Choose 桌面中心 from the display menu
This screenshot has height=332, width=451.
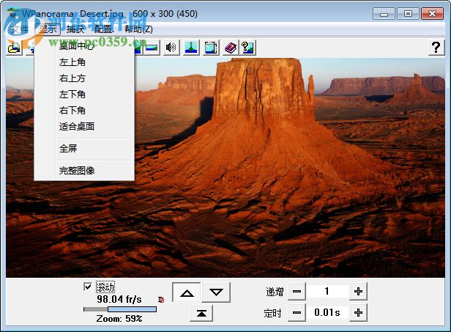pos(85,46)
